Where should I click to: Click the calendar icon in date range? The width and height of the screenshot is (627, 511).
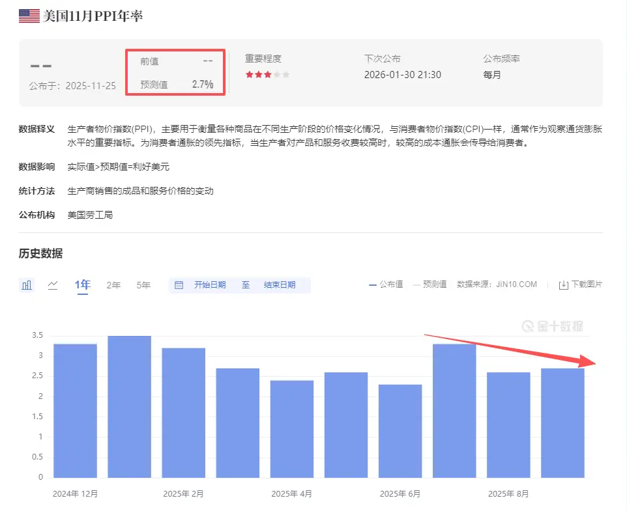click(179, 285)
